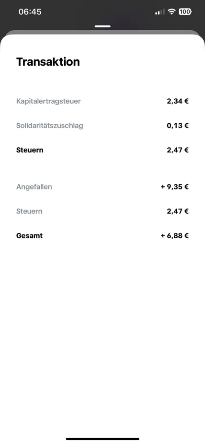Tap the battery indicator showing 100
This screenshot has width=205, height=444.
[185, 12]
